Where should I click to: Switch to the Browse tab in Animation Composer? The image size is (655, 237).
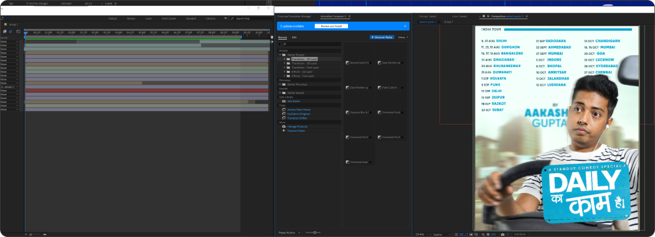click(282, 37)
